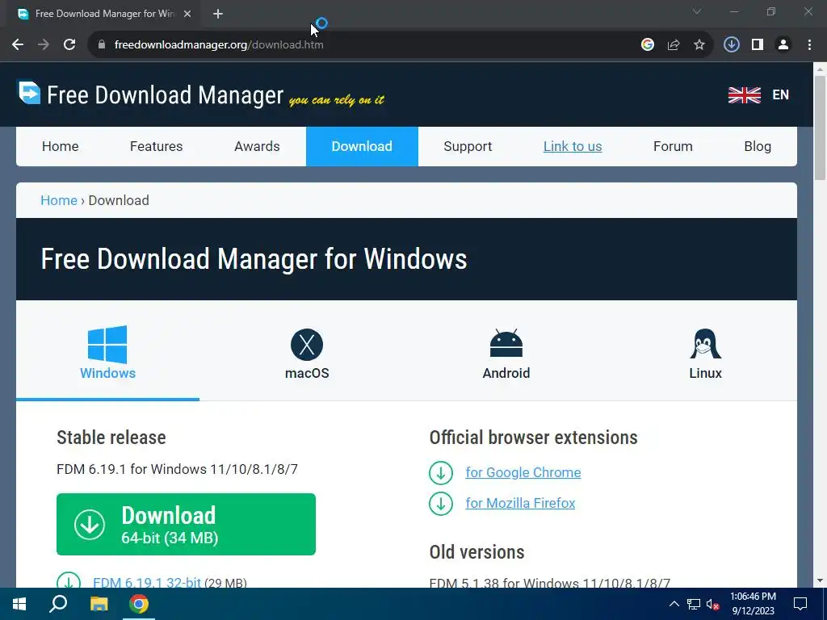The width and height of the screenshot is (827, 620).
Task: Open the Blog nav item
Action: (x=758, y=146)
